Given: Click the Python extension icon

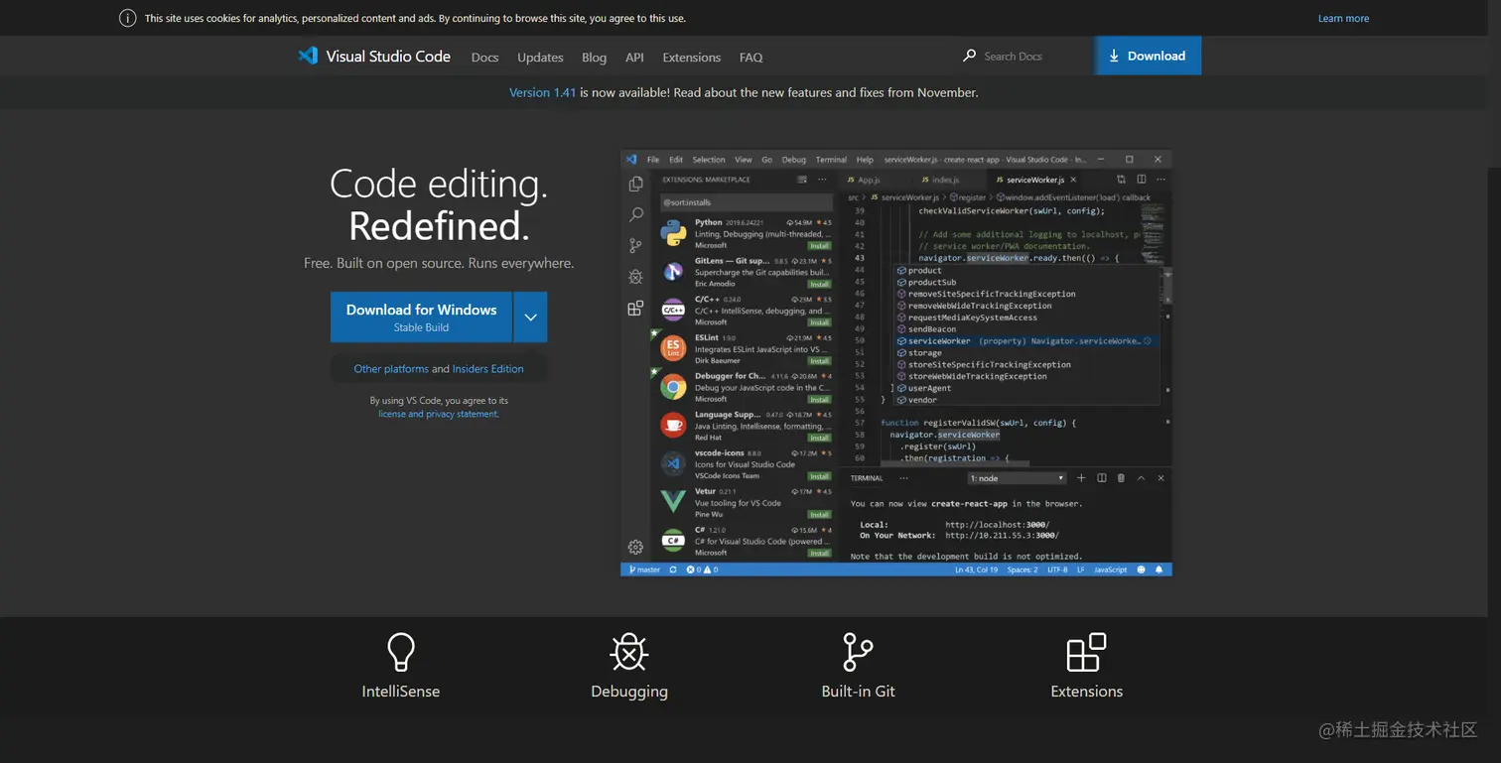Looking at the screenshot, I should click(673, 233).
